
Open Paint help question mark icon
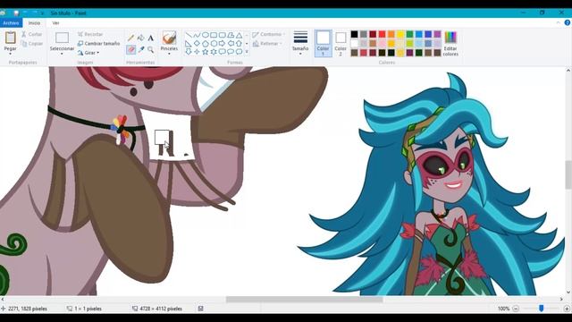(x=568, y=22)
